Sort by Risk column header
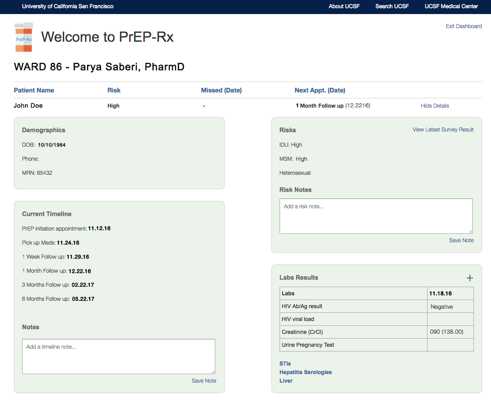This screenshot has width=491, height=401. point(114,90)
